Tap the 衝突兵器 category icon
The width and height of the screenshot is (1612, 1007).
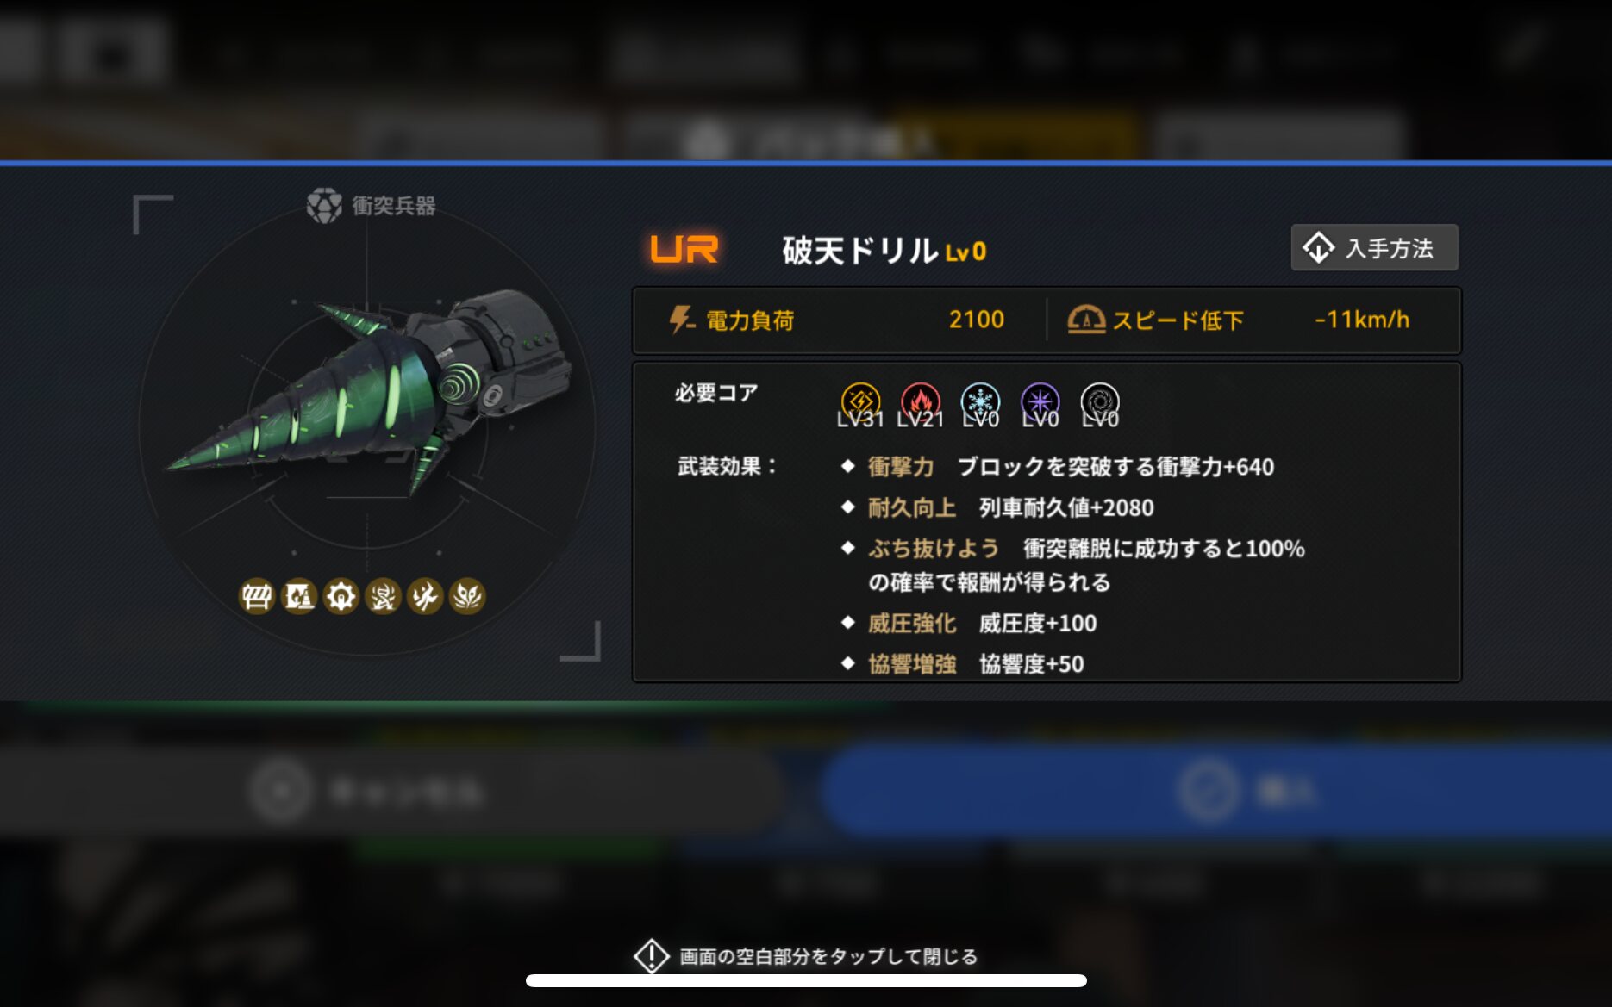click(x=324, y=206)
